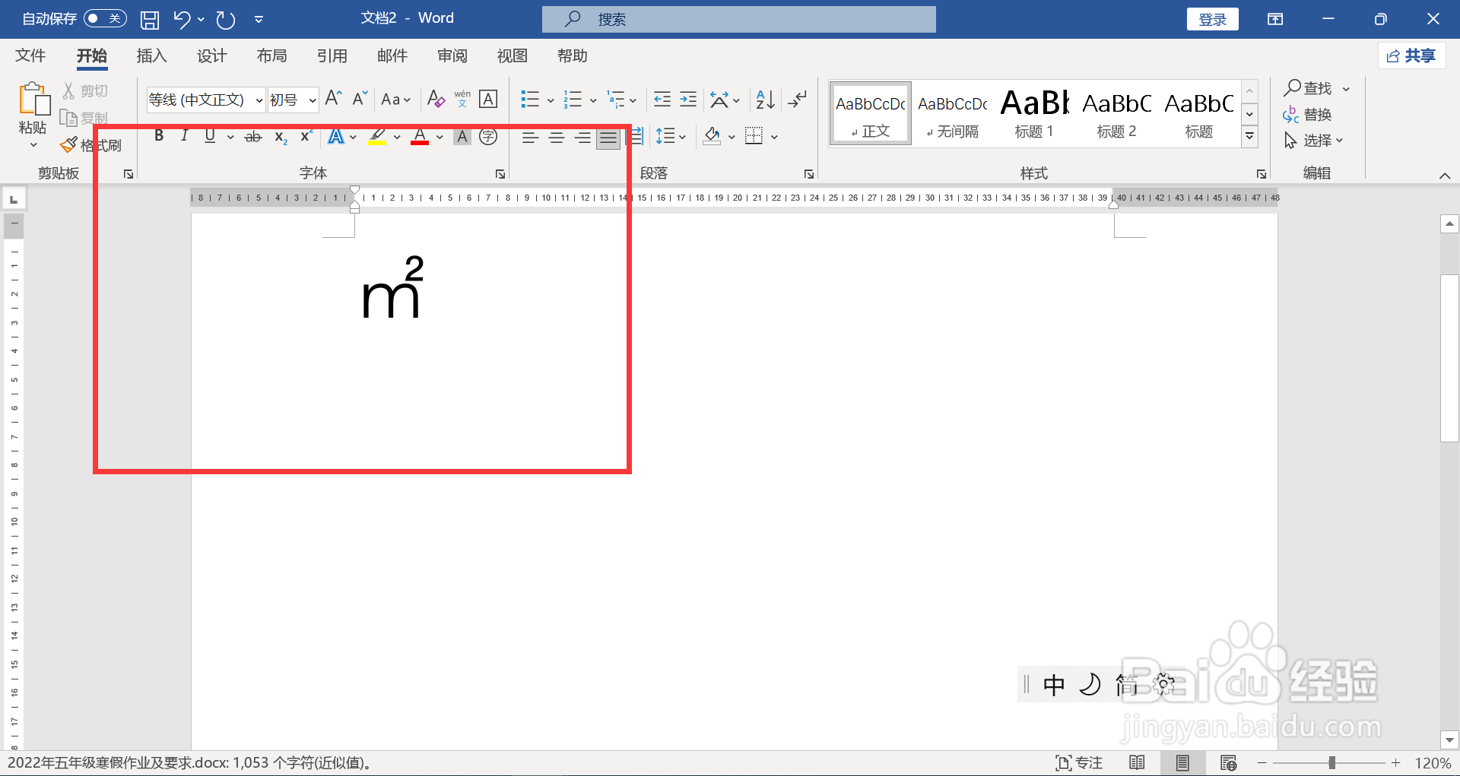Viewport: 1460px width, 776px height.
Task: Toggle Justify alignment
Action: (608, 138)
